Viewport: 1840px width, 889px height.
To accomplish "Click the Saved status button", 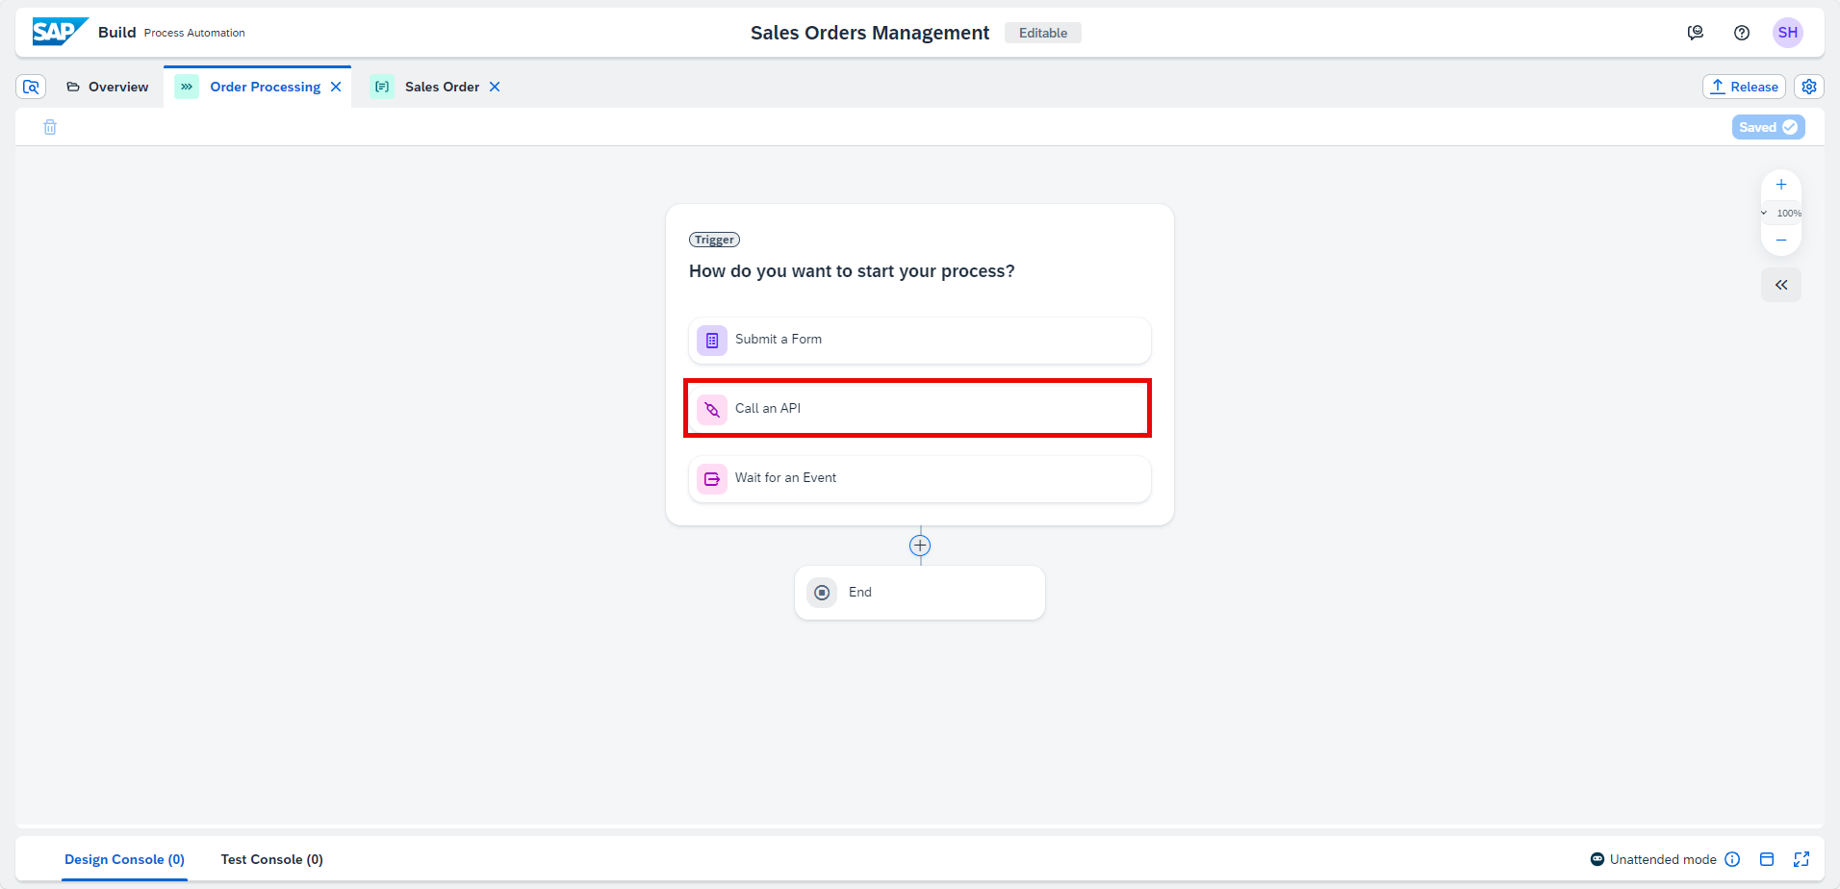I will (1769, 127).
